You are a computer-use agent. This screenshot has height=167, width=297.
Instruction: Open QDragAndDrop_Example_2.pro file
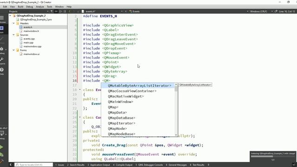(x=36, y=19)
